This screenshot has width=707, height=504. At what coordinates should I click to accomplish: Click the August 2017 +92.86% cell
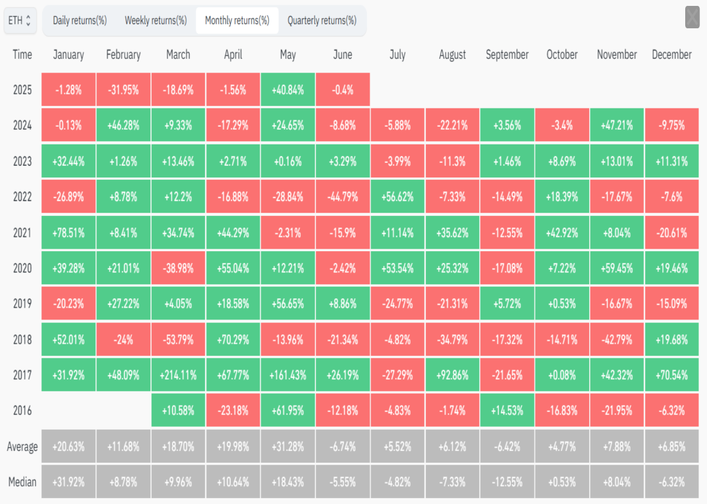452,375
